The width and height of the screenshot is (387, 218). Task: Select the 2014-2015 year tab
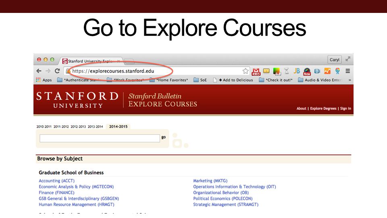coord(118,126)
